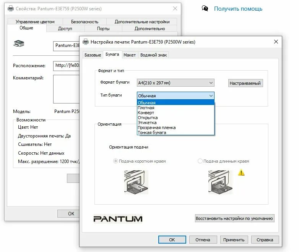Choose Открытка in the paper type list
The image size is (299, 252).
tap(175, 118)
